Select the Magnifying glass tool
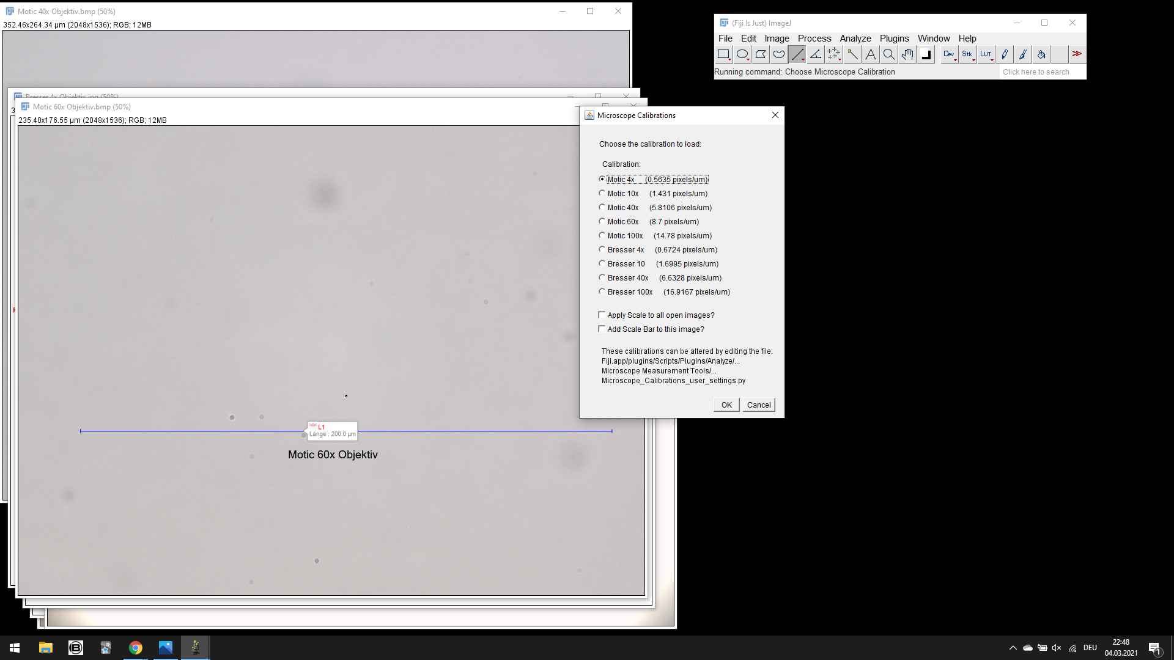The height and width of the screenshot is (660, 1174). [x=888, y=54]
